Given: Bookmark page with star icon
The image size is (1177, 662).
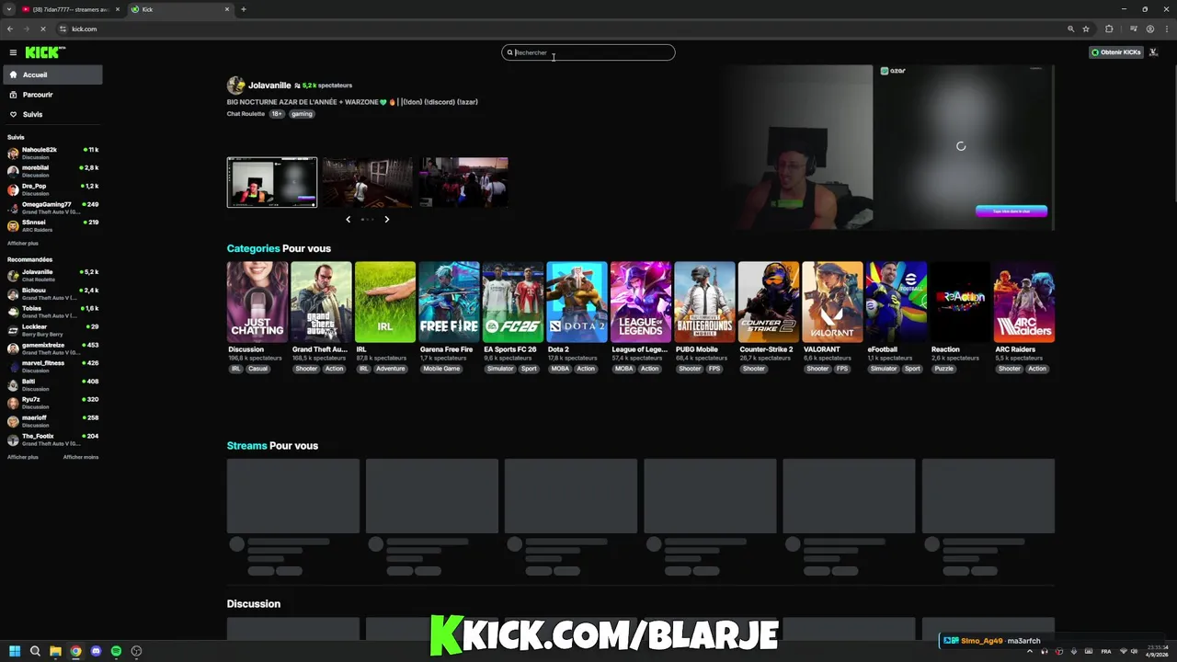Looking at the screenshot, I should [1086, 29].
